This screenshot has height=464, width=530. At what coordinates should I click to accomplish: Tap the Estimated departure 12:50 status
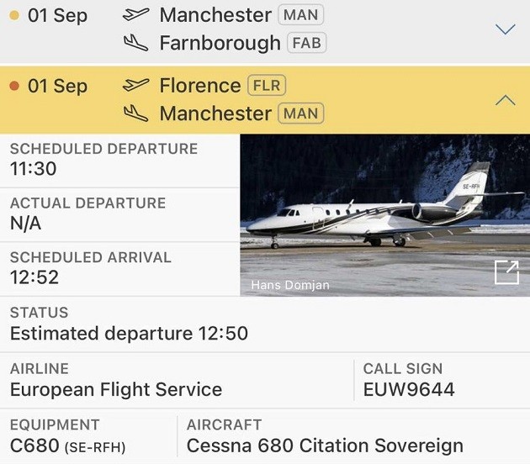(129, 334)
